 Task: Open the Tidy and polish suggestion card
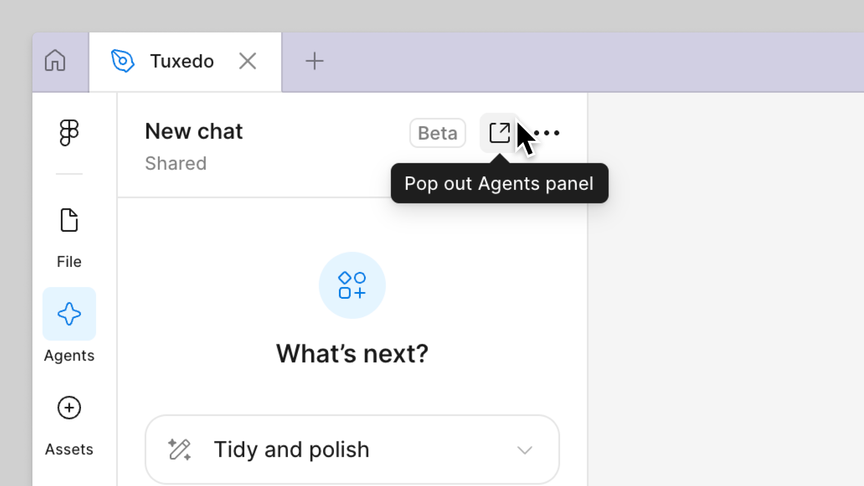[x=352, y=450]
